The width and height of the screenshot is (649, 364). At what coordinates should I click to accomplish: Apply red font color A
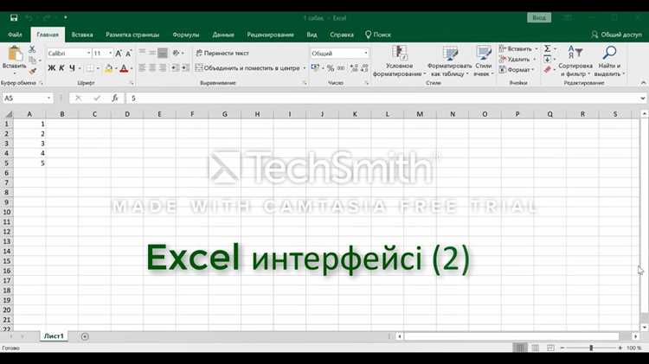[x=124, y=68]
